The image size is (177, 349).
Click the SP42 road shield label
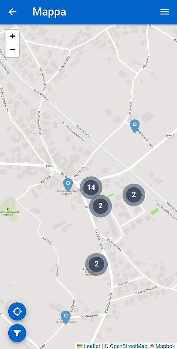170,135
